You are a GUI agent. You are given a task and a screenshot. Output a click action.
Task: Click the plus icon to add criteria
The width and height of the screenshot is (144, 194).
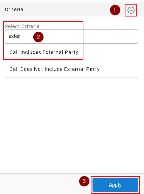(x=131, y=10)
